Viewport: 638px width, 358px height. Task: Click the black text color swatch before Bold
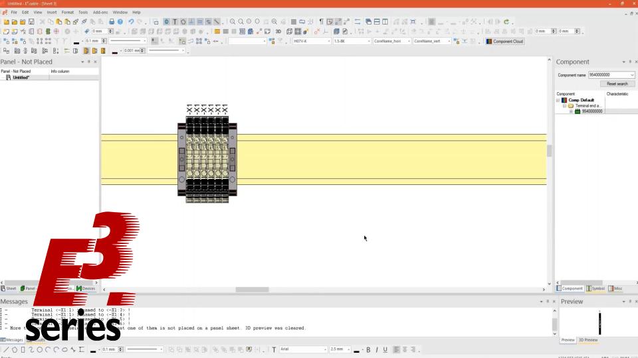tap(357, 350)
